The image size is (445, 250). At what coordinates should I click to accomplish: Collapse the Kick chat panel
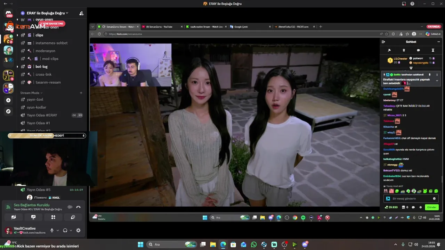coord(383,42)
